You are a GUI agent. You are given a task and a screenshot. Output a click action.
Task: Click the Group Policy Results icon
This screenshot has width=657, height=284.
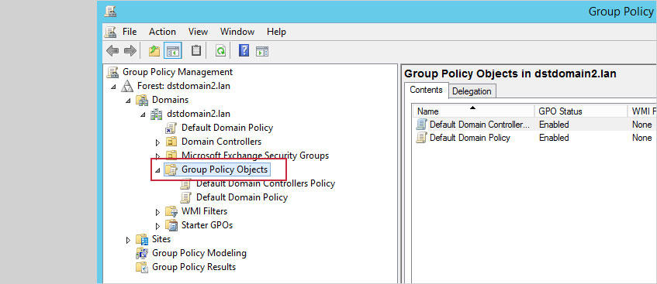coord(142,267)
